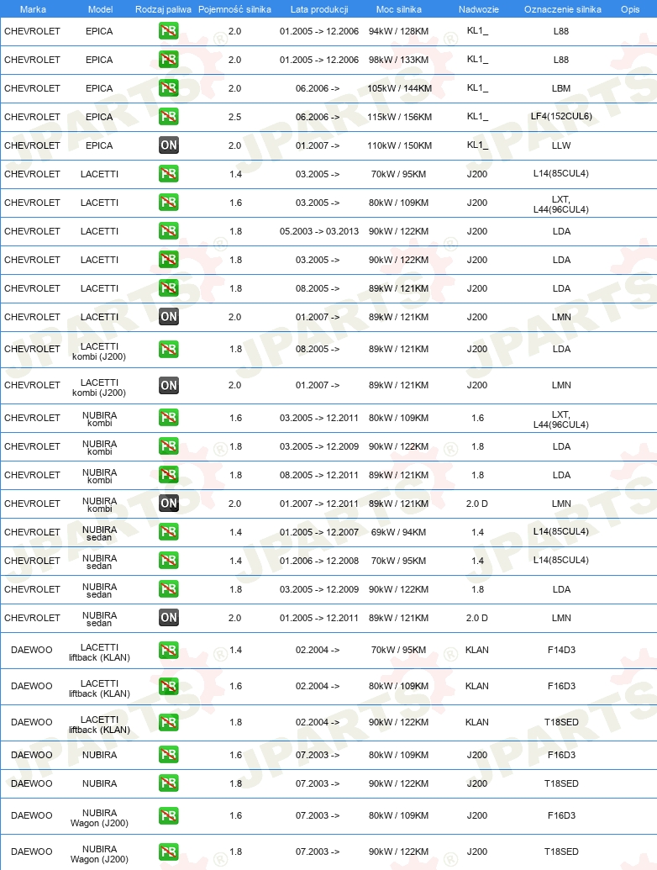
Task: Click petrol icon in Daewoo Lacetti F14D3 row
Action: pos(169,650)
